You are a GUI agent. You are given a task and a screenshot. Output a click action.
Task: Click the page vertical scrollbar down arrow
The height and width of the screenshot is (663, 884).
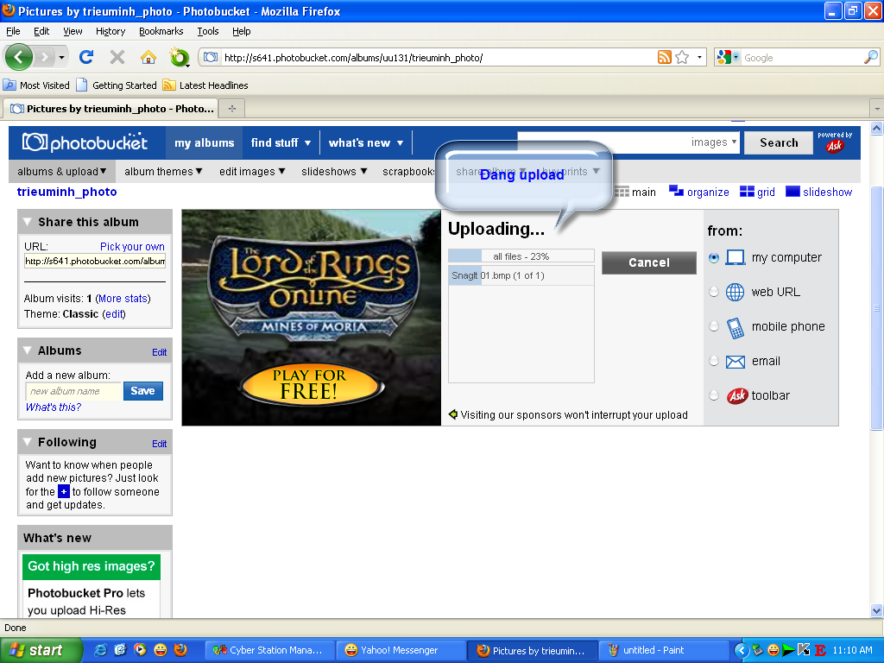[x=876, y=610]
